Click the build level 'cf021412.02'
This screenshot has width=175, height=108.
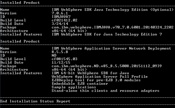[x=64, y=20]
